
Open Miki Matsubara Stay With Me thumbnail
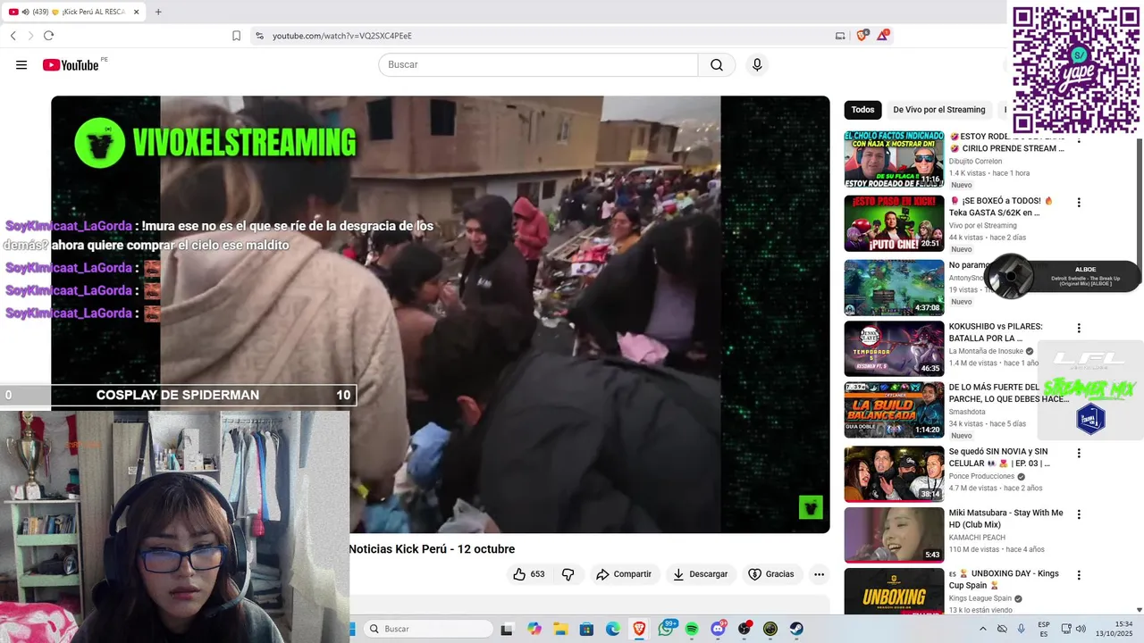[x=894, y=535]
